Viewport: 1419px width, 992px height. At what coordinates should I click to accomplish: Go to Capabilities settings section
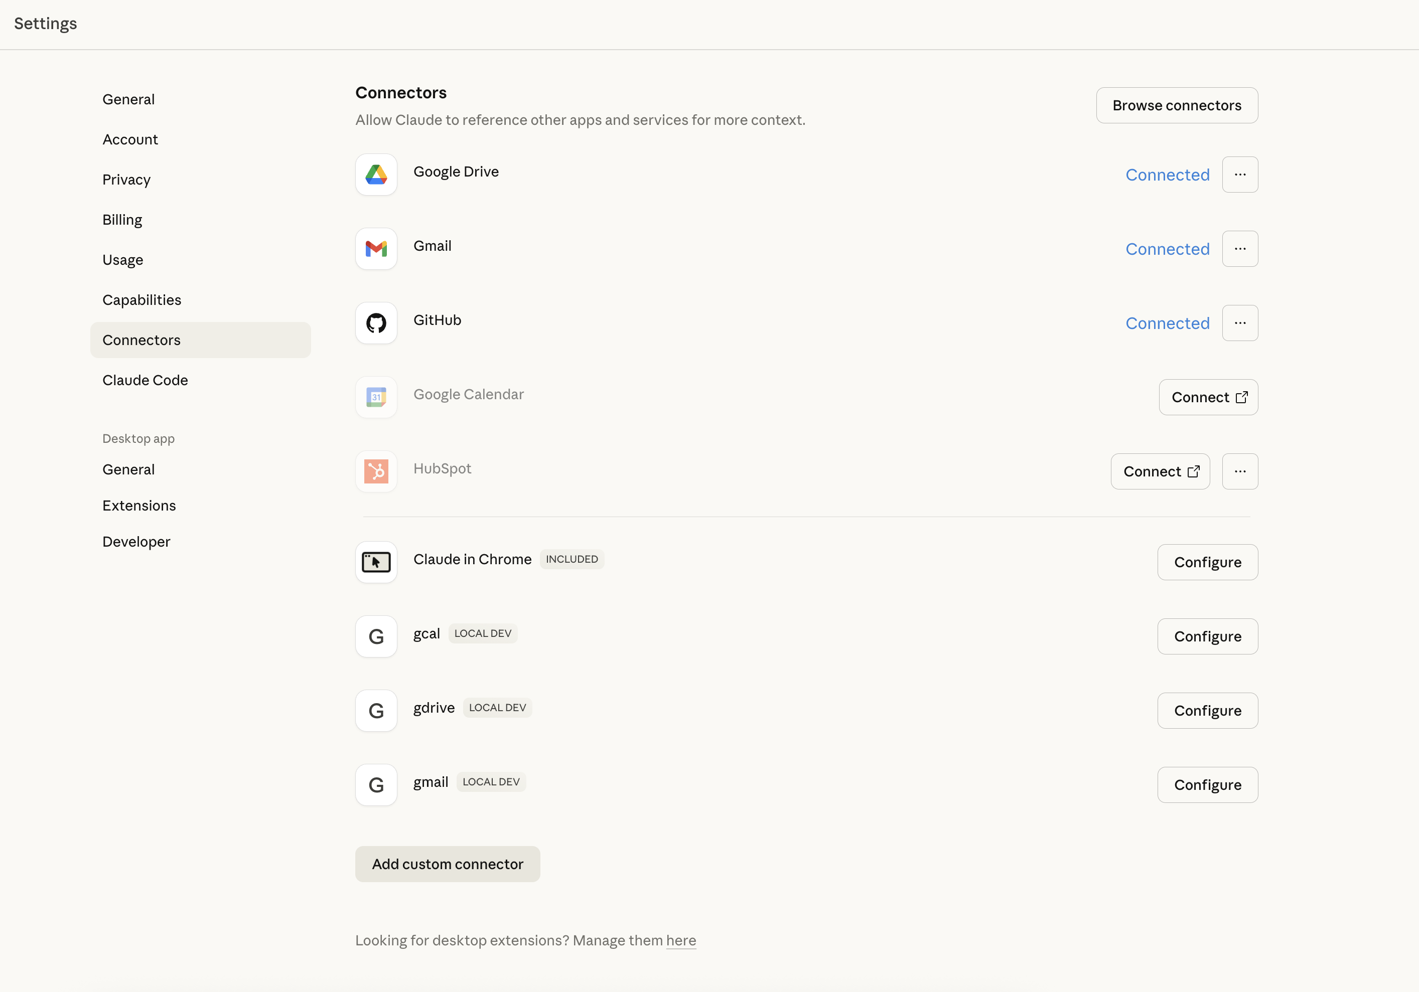(141, 300)
